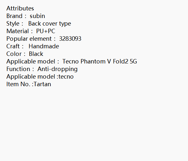
Task: Click the tecno applicable model value
Action: [66, 76]
